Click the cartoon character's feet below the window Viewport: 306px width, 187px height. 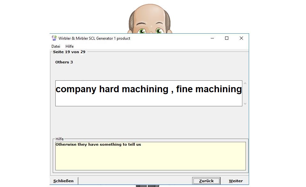point(147,186)
